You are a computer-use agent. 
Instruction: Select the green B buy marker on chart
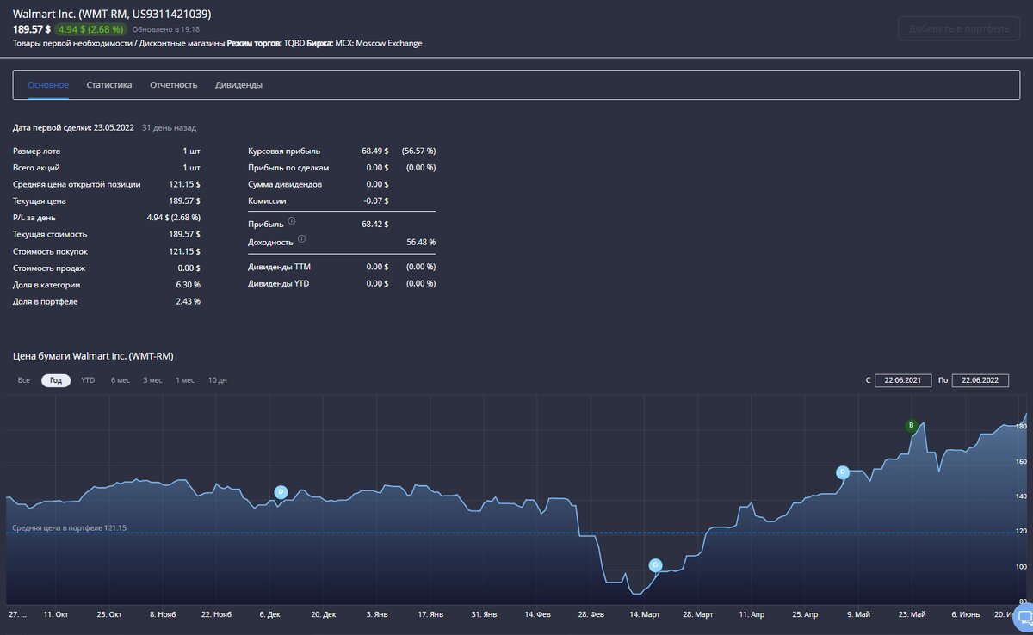click(x=911, y=425)
